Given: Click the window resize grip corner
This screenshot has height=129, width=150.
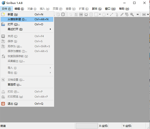Looking at the screenshot, I should (148, 128).
